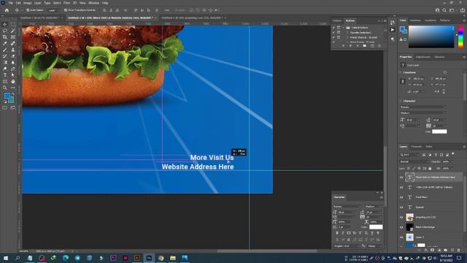The width and height of the screenshot is (467, 263).
Task: Toggle Show Transform Controls checkbox
Action: pos(66,10)
